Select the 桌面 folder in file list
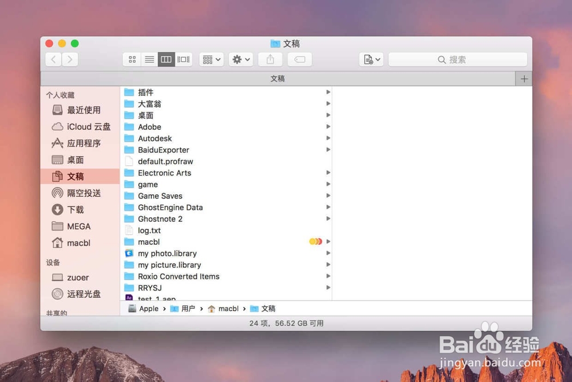572x382 pixels. (x=226, y=116)
